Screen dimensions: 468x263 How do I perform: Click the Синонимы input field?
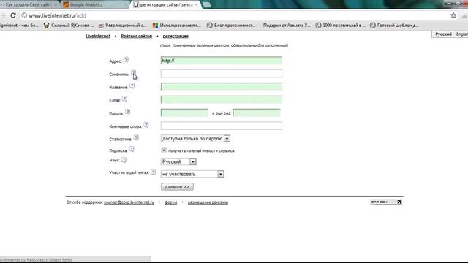tap(221, 73)
